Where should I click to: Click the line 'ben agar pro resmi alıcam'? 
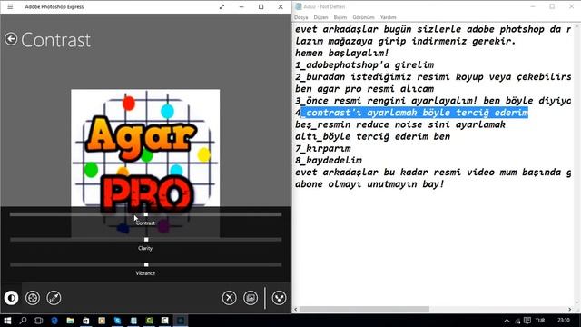click(364, 89)
